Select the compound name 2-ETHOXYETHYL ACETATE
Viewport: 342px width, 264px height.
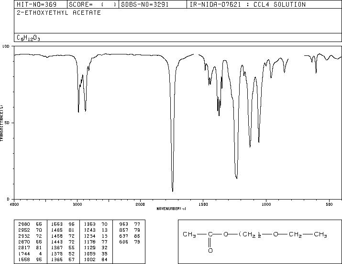coord(59,12)
